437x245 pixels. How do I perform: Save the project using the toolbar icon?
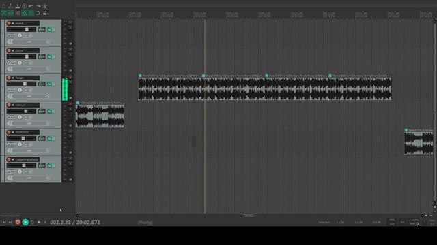18,6
